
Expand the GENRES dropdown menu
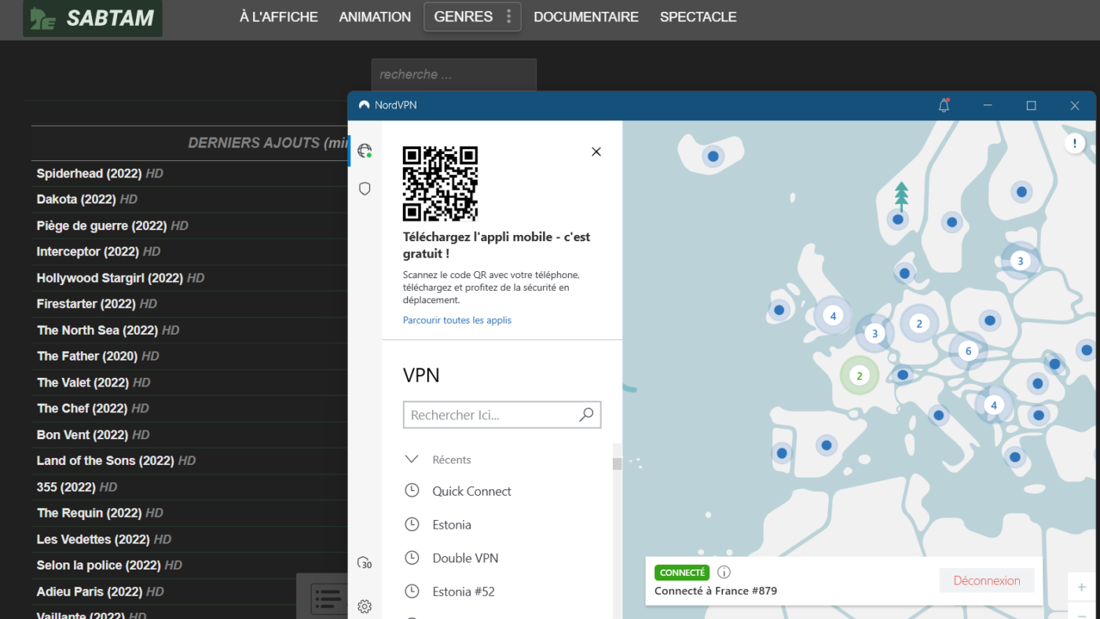coord(472,16)
